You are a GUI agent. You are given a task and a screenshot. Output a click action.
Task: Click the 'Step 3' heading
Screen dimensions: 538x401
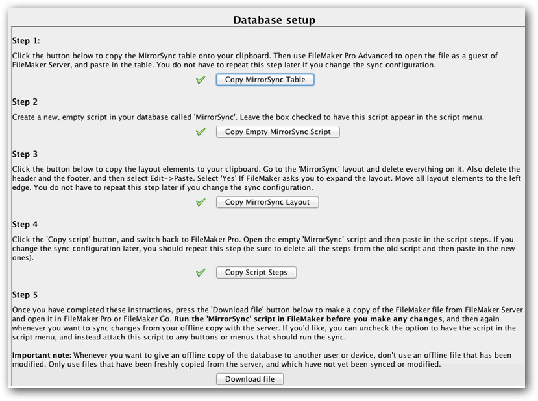tap(25, 154)
